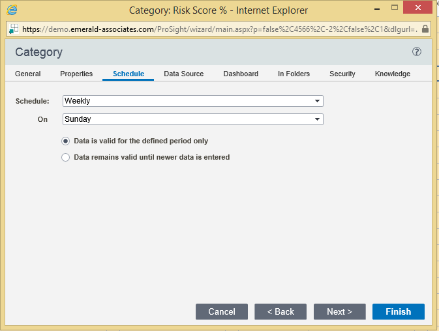Select 'Data remains valid until newer data is entered'
Viewport: 439px width, 331px height.
click(65, 158)
